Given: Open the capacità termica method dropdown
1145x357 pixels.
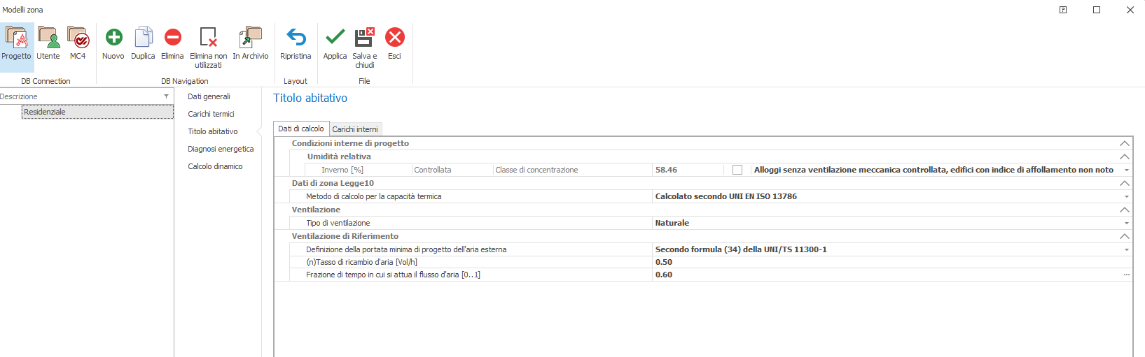Looking at the screenshot, I should pyautogui.click(x=1126, y=197).
